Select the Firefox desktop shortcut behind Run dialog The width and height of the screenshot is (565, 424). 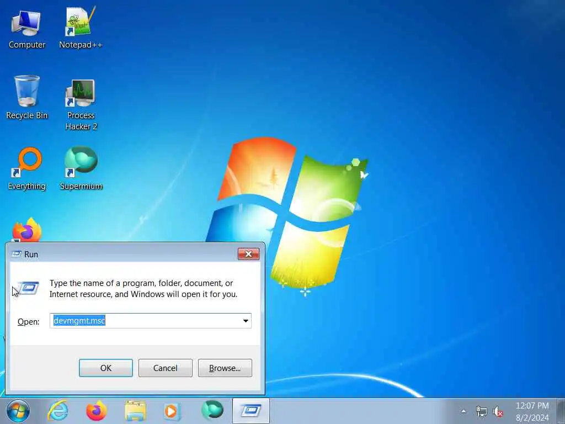[x=26, y=230]
